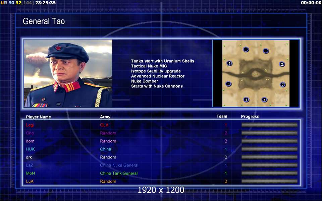Click start position 1 marker on the map
This screenshot has width=322, height=201.
click(x=246, y=100)
